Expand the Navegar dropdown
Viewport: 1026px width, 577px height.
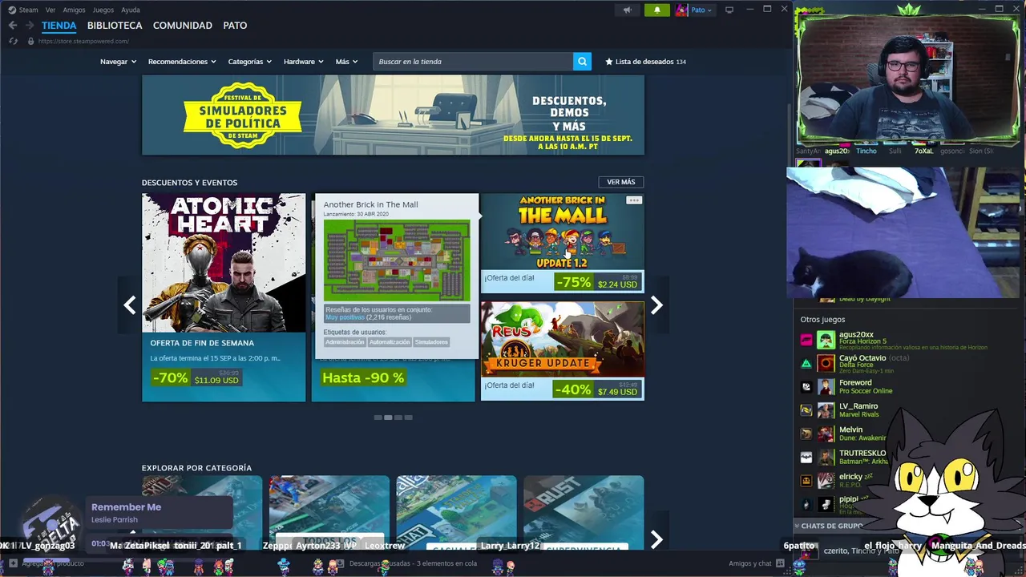click(118, 62)
